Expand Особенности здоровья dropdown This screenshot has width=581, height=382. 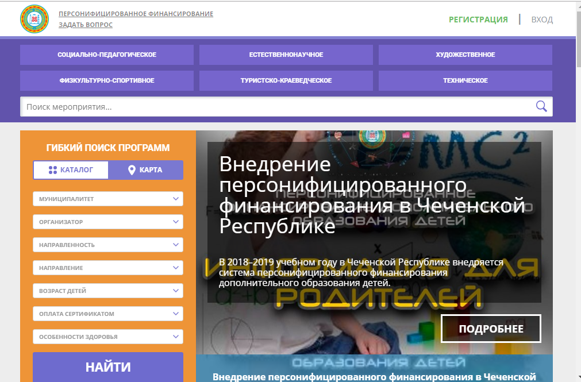108,337
